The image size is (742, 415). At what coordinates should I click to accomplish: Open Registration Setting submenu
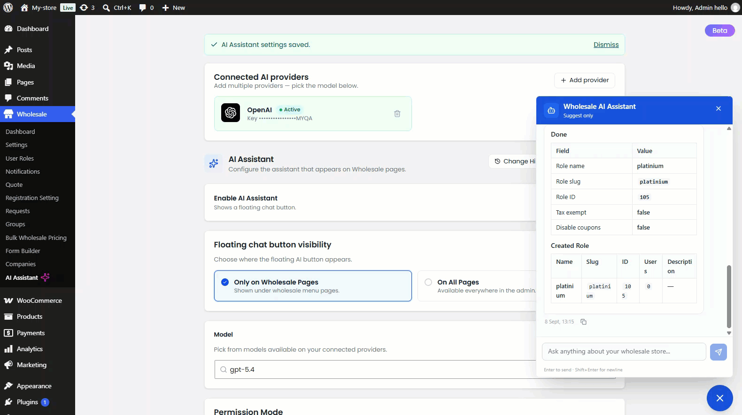[32, 198]
